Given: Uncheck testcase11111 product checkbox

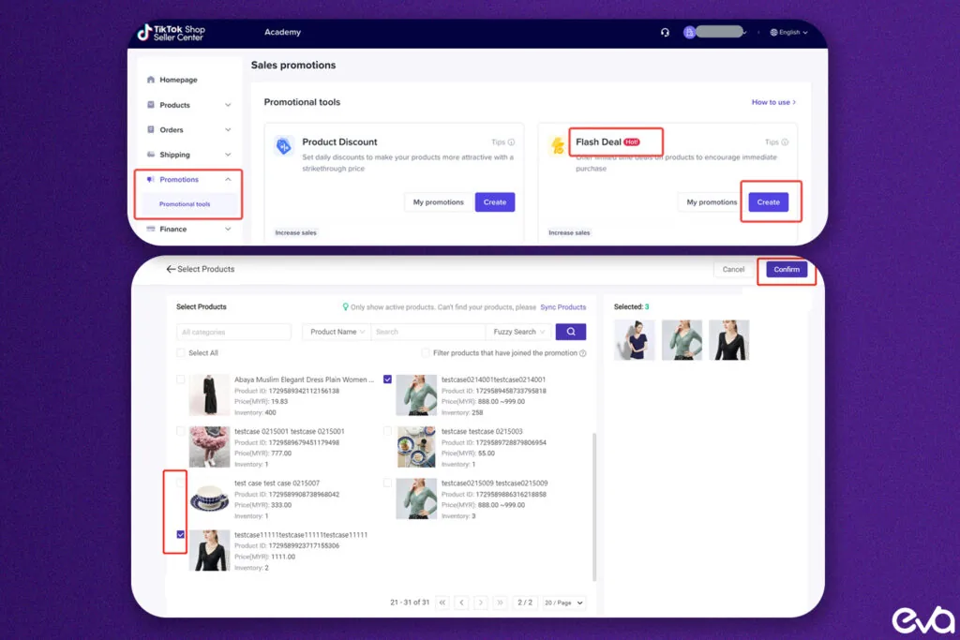Looking at the screenshot, I should [181, 535].
